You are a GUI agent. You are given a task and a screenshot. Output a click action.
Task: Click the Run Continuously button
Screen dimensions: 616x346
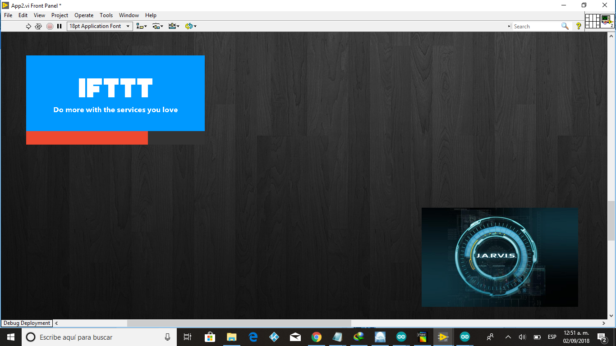point(38,26)
